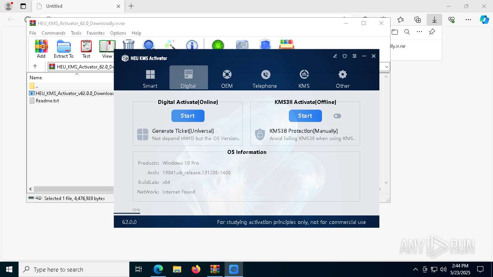Start KMS38 Activate offline
493x277 pixels.
(305, 116)
